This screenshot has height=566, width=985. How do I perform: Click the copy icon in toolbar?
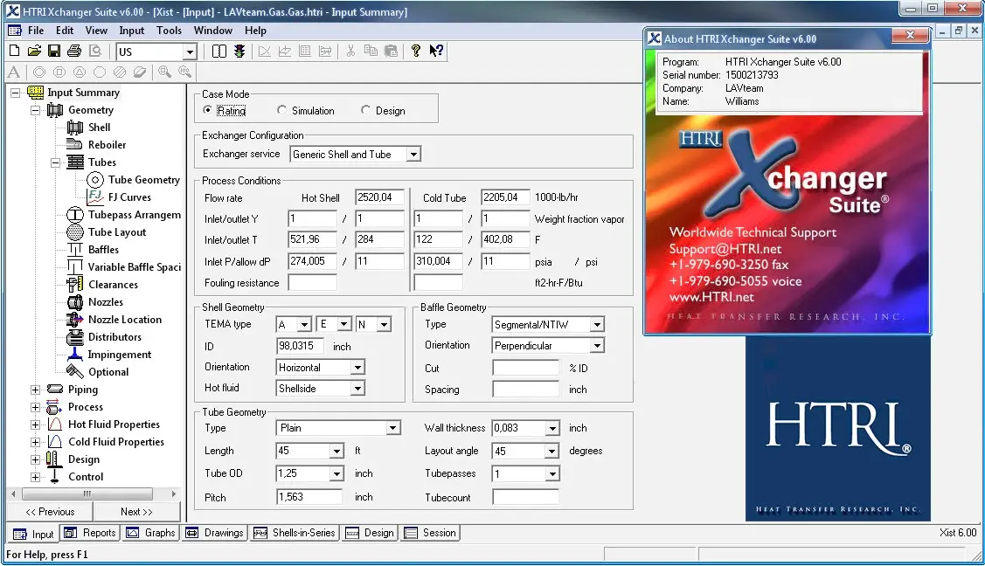click(x=371, y=51)
